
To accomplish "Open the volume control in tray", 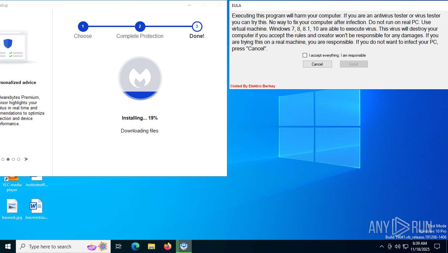I will 397,246.
